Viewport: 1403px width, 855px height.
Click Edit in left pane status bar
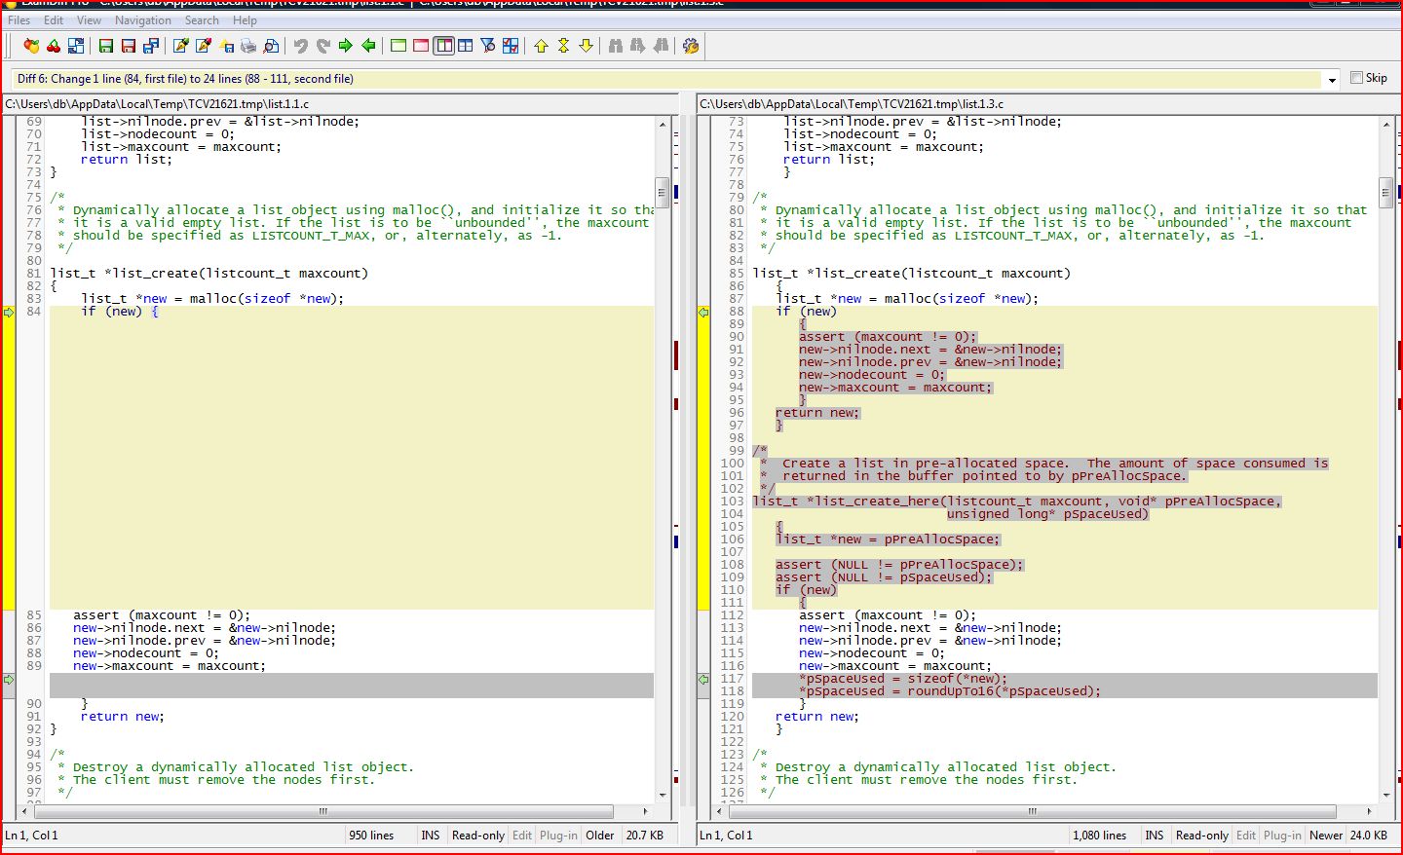[522, 836]
